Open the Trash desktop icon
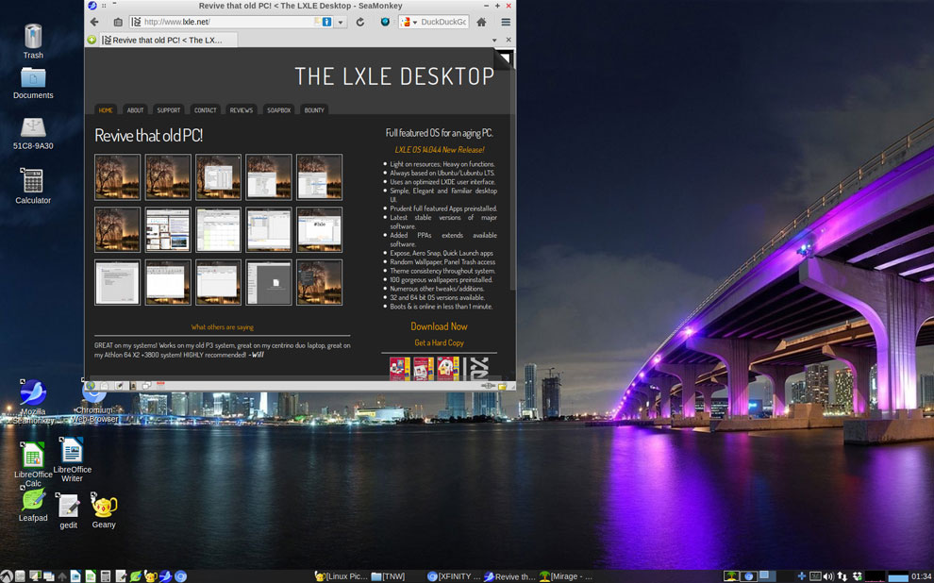Screen dimensions: 934x583 coord(33,42)
